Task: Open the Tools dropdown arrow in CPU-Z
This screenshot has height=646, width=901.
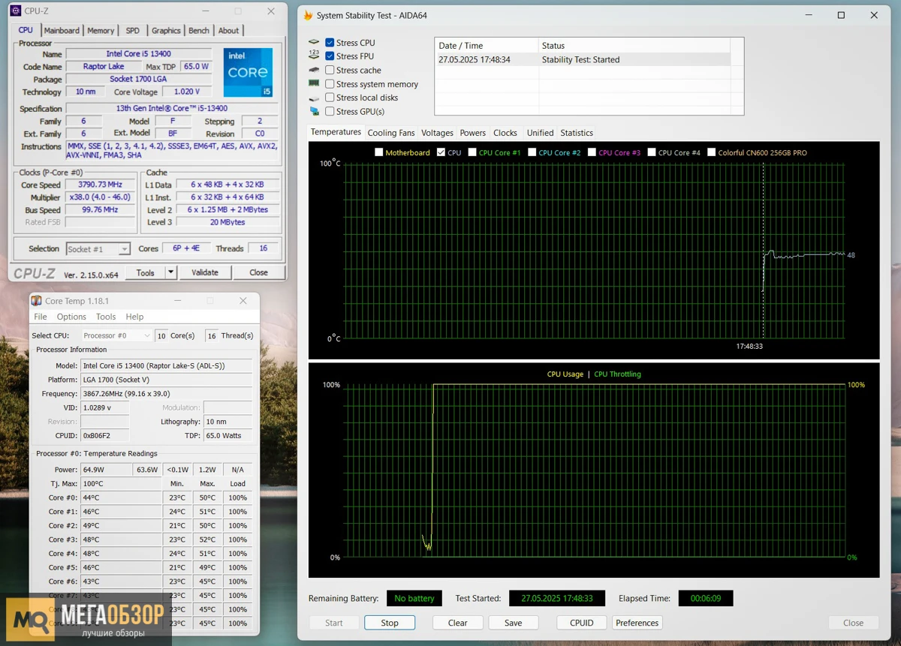Action: pyautogui.click(x=171, y=272)
